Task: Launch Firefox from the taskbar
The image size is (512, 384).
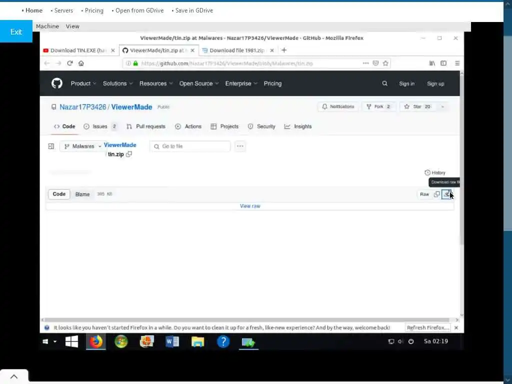Action: (96, 341)
